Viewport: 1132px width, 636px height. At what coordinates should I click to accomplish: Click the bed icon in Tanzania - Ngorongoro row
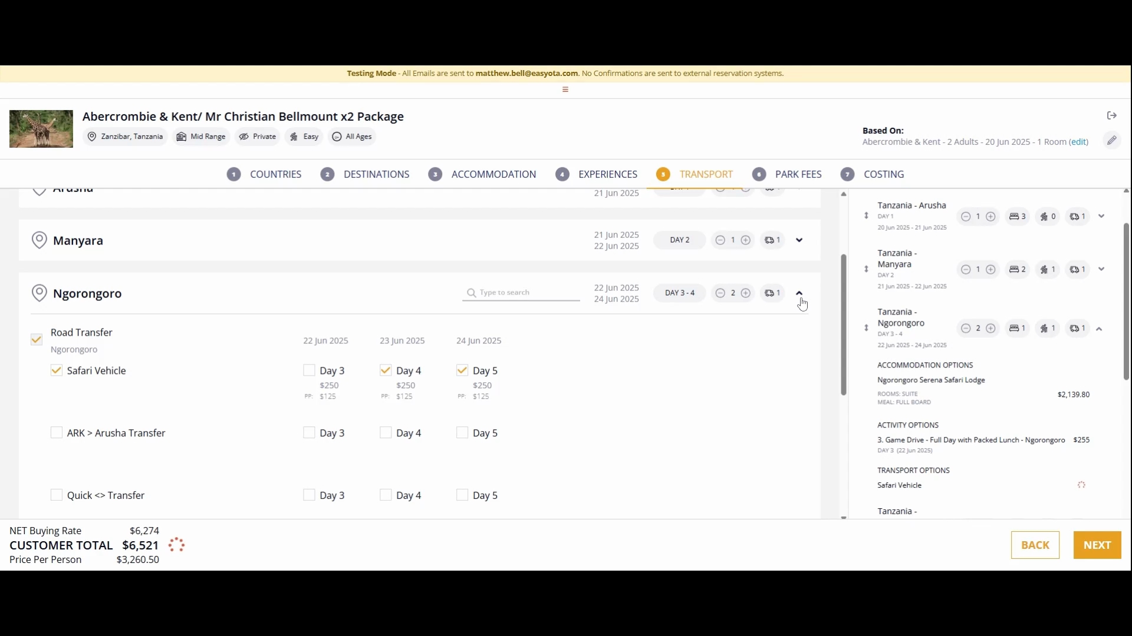point(1014,329)
